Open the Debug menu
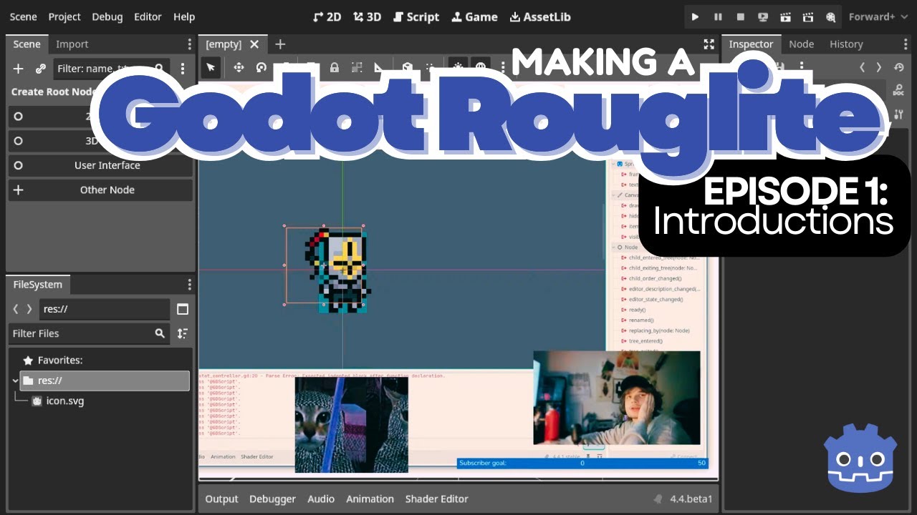 coord(107,16)
